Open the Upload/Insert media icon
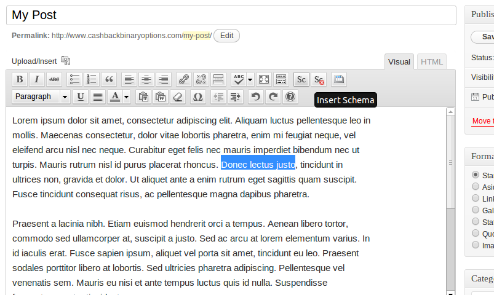The height and width of the screenshot is (295, 494). click(66, 60)
